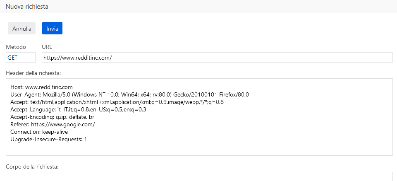The width and height of the screenshot is (397, 181).
Task: Place cursor on the Referer google.com line
Action: pyautogui.click(x=53, y=125)
